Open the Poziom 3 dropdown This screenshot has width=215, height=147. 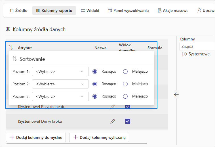tap(60, 96)
